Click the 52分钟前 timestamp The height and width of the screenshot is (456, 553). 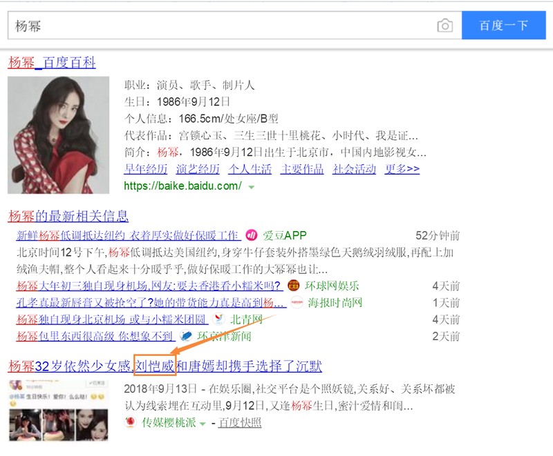tap(438, 235)
